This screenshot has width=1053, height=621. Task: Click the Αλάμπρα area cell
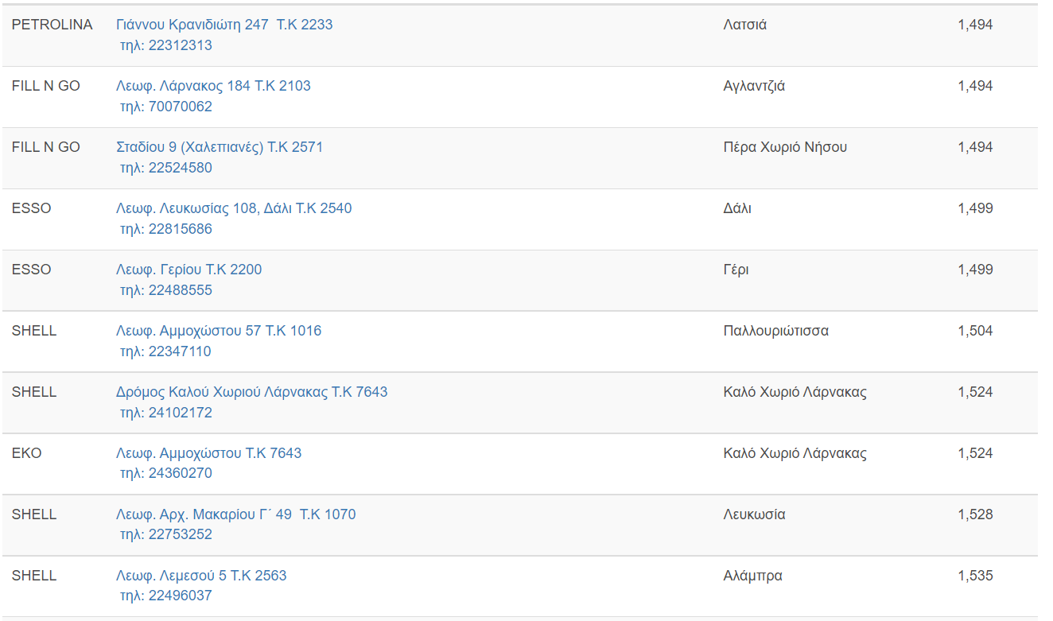[753, 576]
